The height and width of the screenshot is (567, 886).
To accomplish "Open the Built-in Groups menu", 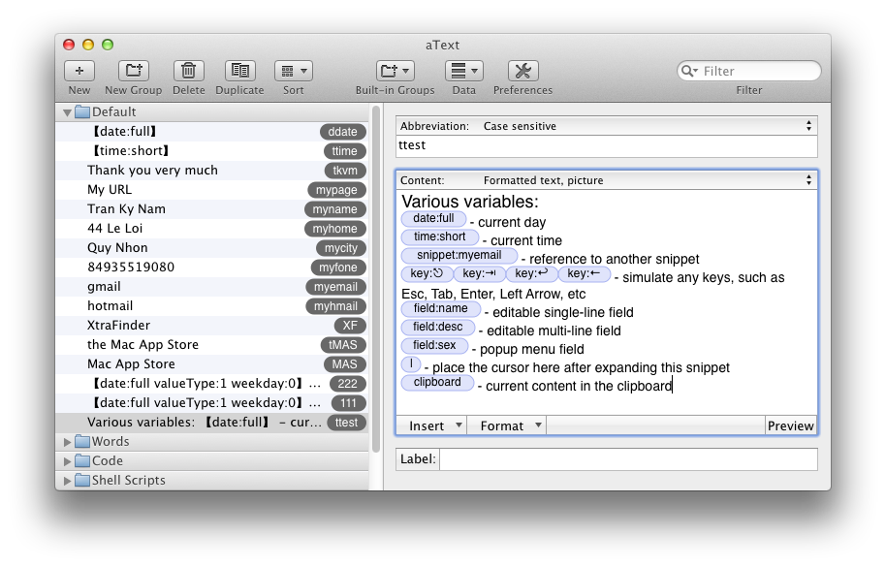I will tap(395, 71).
